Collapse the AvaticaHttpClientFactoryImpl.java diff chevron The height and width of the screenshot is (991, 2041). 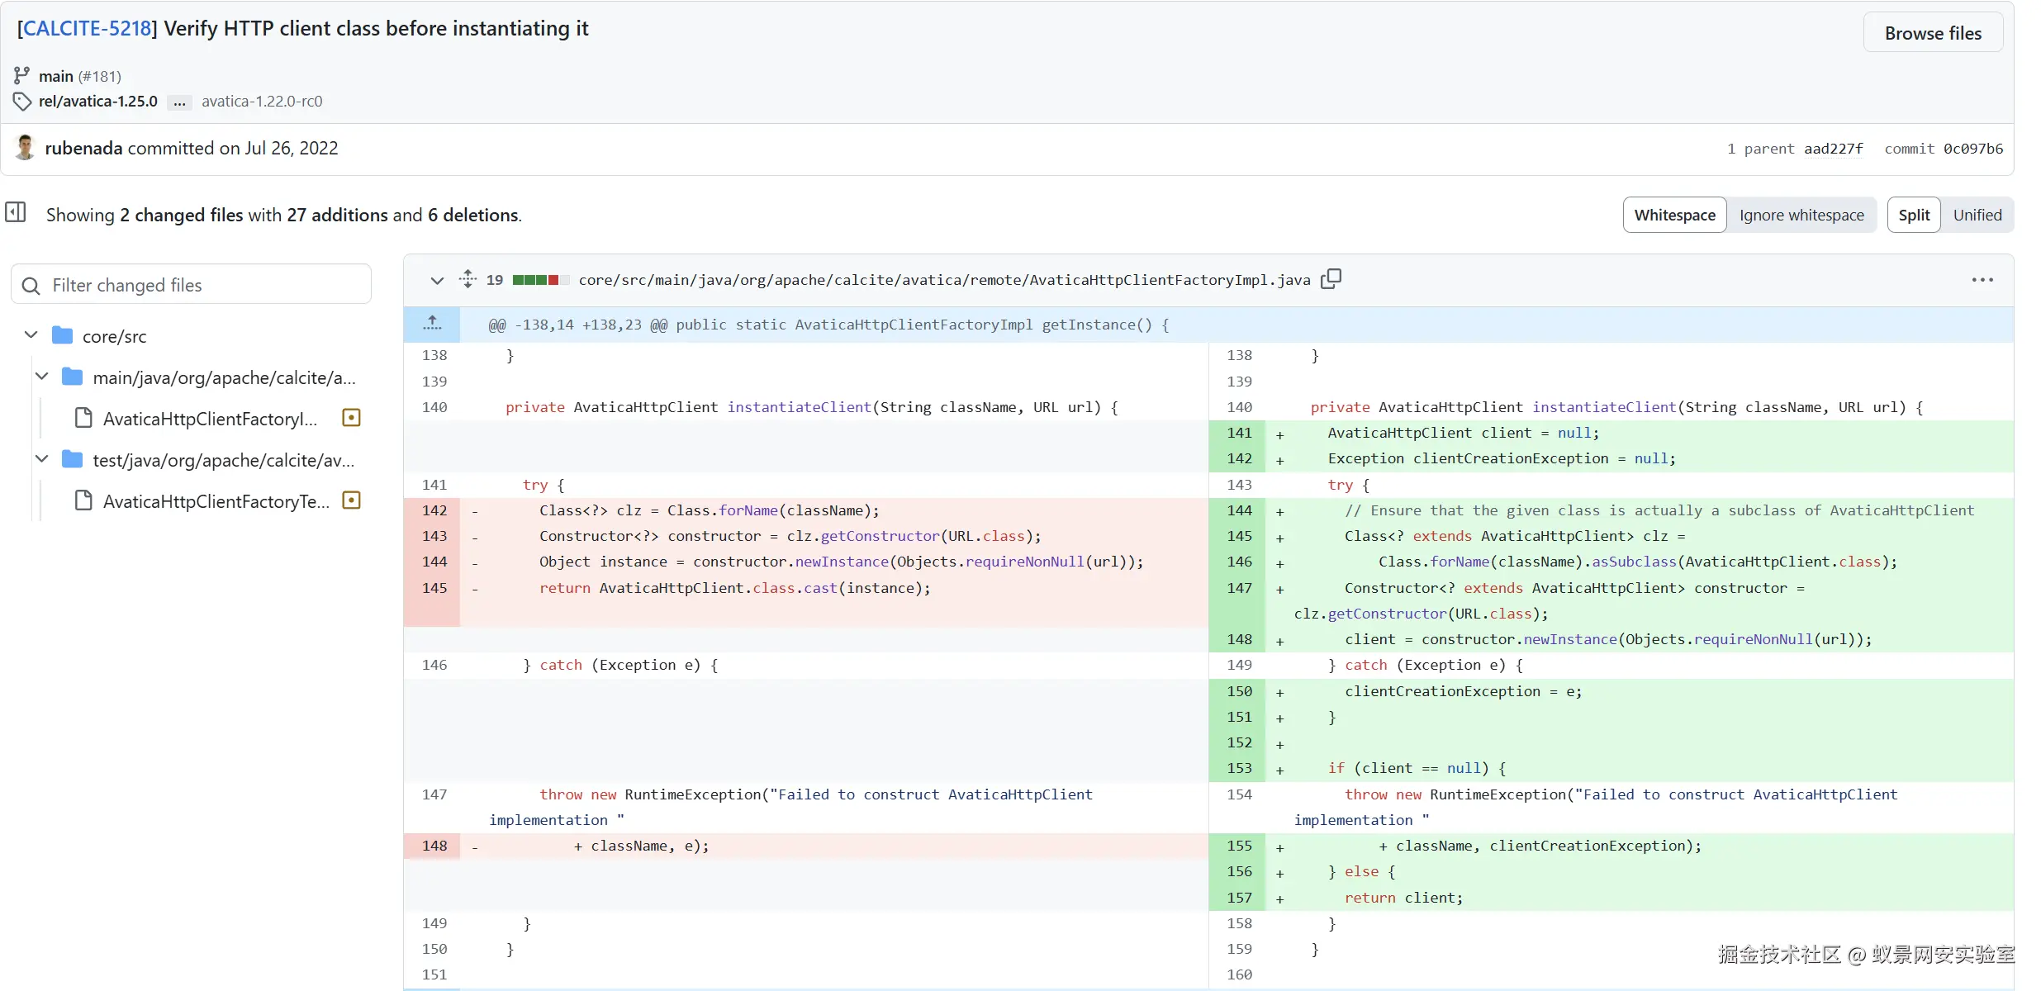437,280
